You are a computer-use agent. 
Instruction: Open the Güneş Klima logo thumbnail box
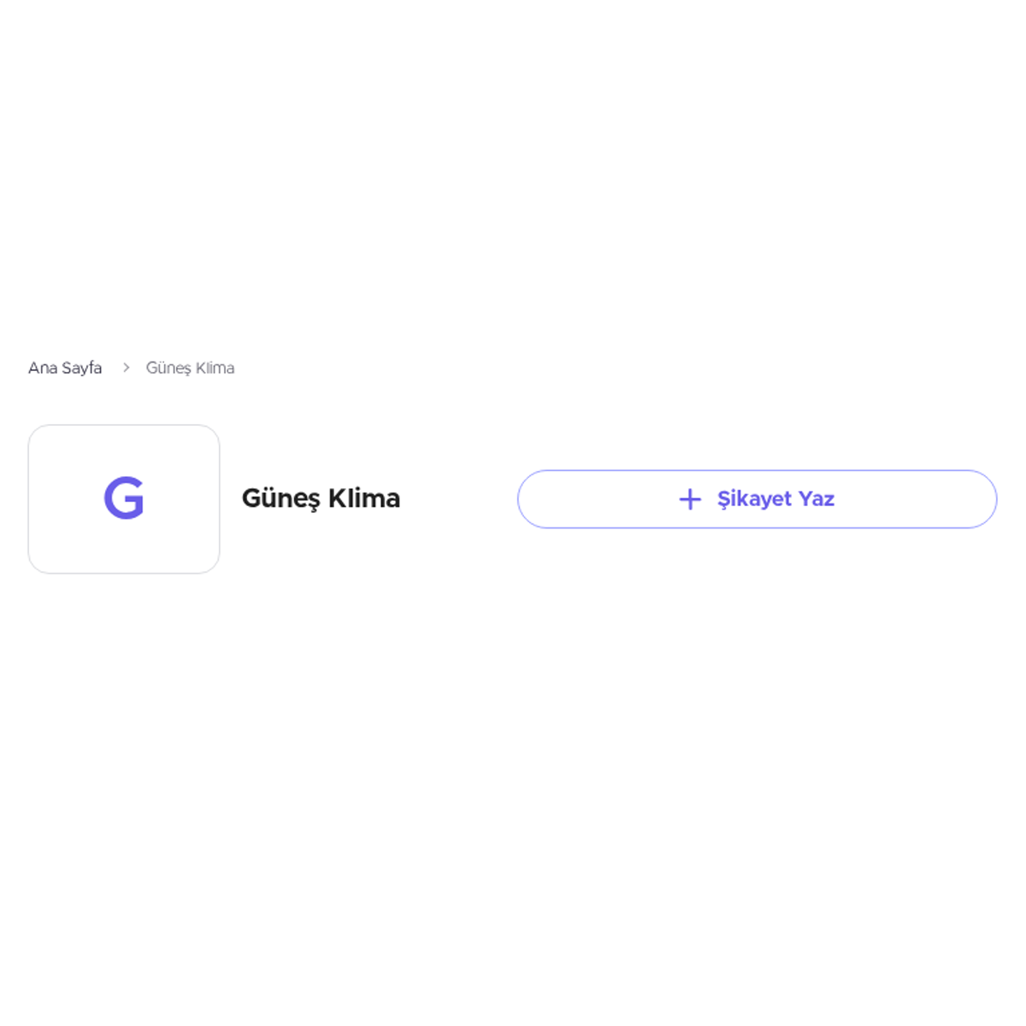click(124, 499)
